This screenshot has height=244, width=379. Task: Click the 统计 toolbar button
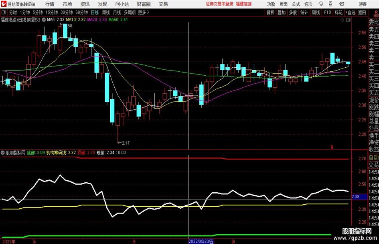304,12
